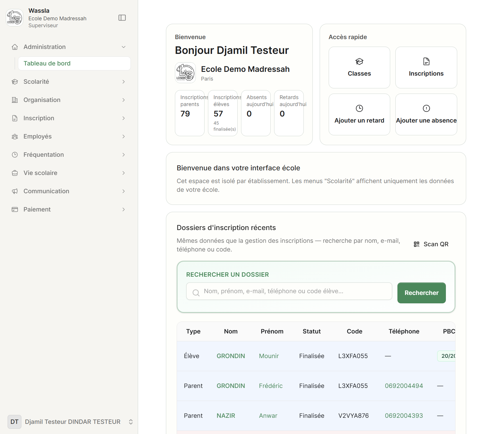Expand the Employés menu chevron
This screenshot has height=434, width=492.
coord(124,136)
